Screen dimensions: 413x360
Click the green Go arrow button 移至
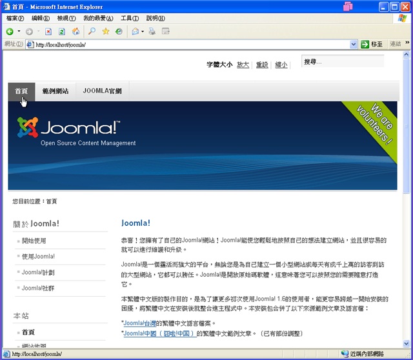pos(372,45)
